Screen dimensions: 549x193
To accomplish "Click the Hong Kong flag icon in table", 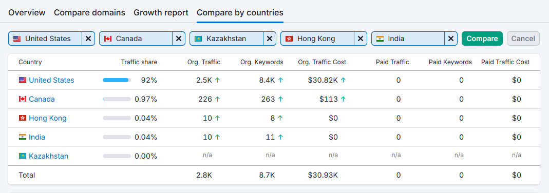I will [23, 118].
